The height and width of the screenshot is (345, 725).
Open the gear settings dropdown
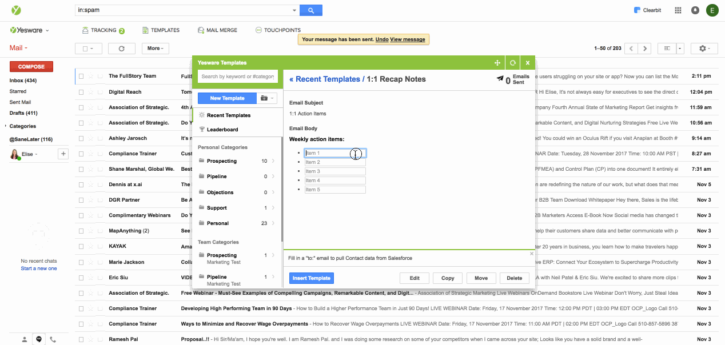703,48
